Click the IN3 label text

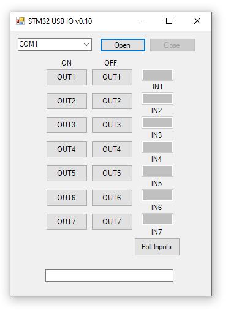pyautogui.click(x=156, y=135)
